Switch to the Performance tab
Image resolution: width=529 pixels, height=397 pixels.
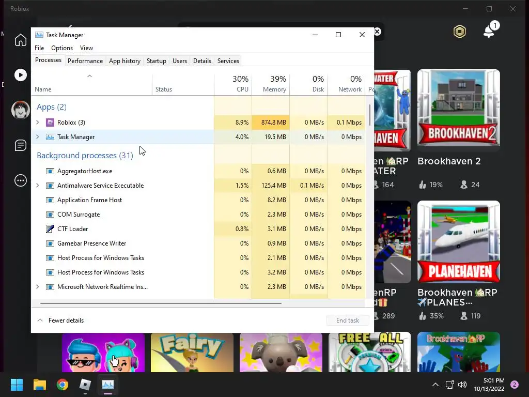(x=85, y=61)
